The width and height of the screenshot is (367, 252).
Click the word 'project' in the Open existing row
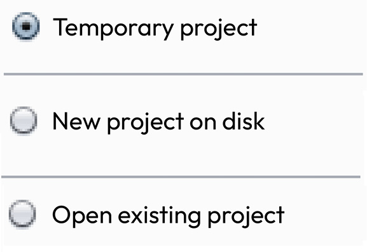pos(246,216)
